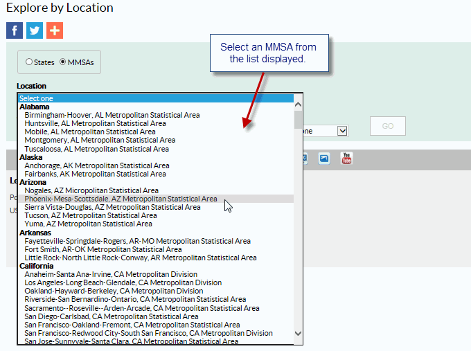This screenshot has height=351, width=471.
Task: Click the scroll down arrow in location list
Action: pyautogui.click(x=299, y=333)
